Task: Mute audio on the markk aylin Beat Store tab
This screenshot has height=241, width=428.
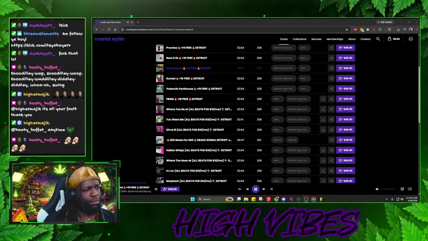Action: (x=127, y=22)
